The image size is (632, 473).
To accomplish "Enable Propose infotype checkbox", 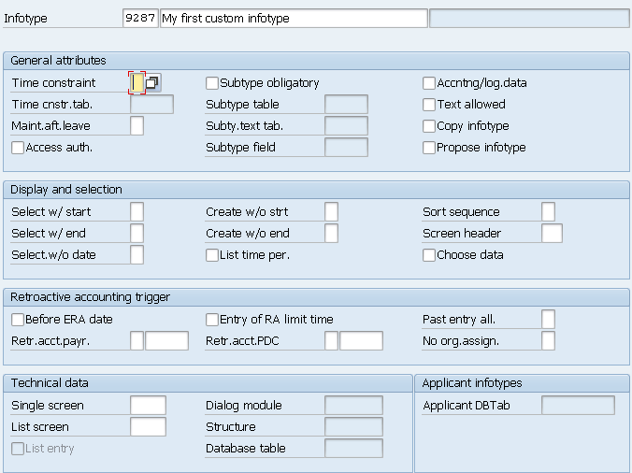I will [429, 148].
